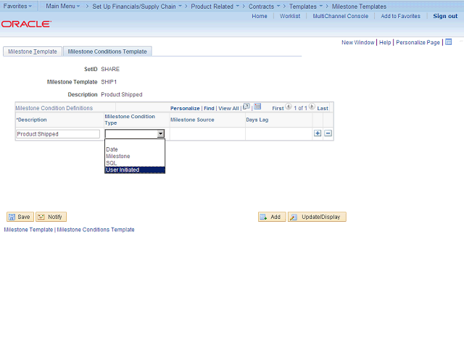Click Add to Favorites link
The width and height of the screenshot is (464, 348).
pos(400,16)
